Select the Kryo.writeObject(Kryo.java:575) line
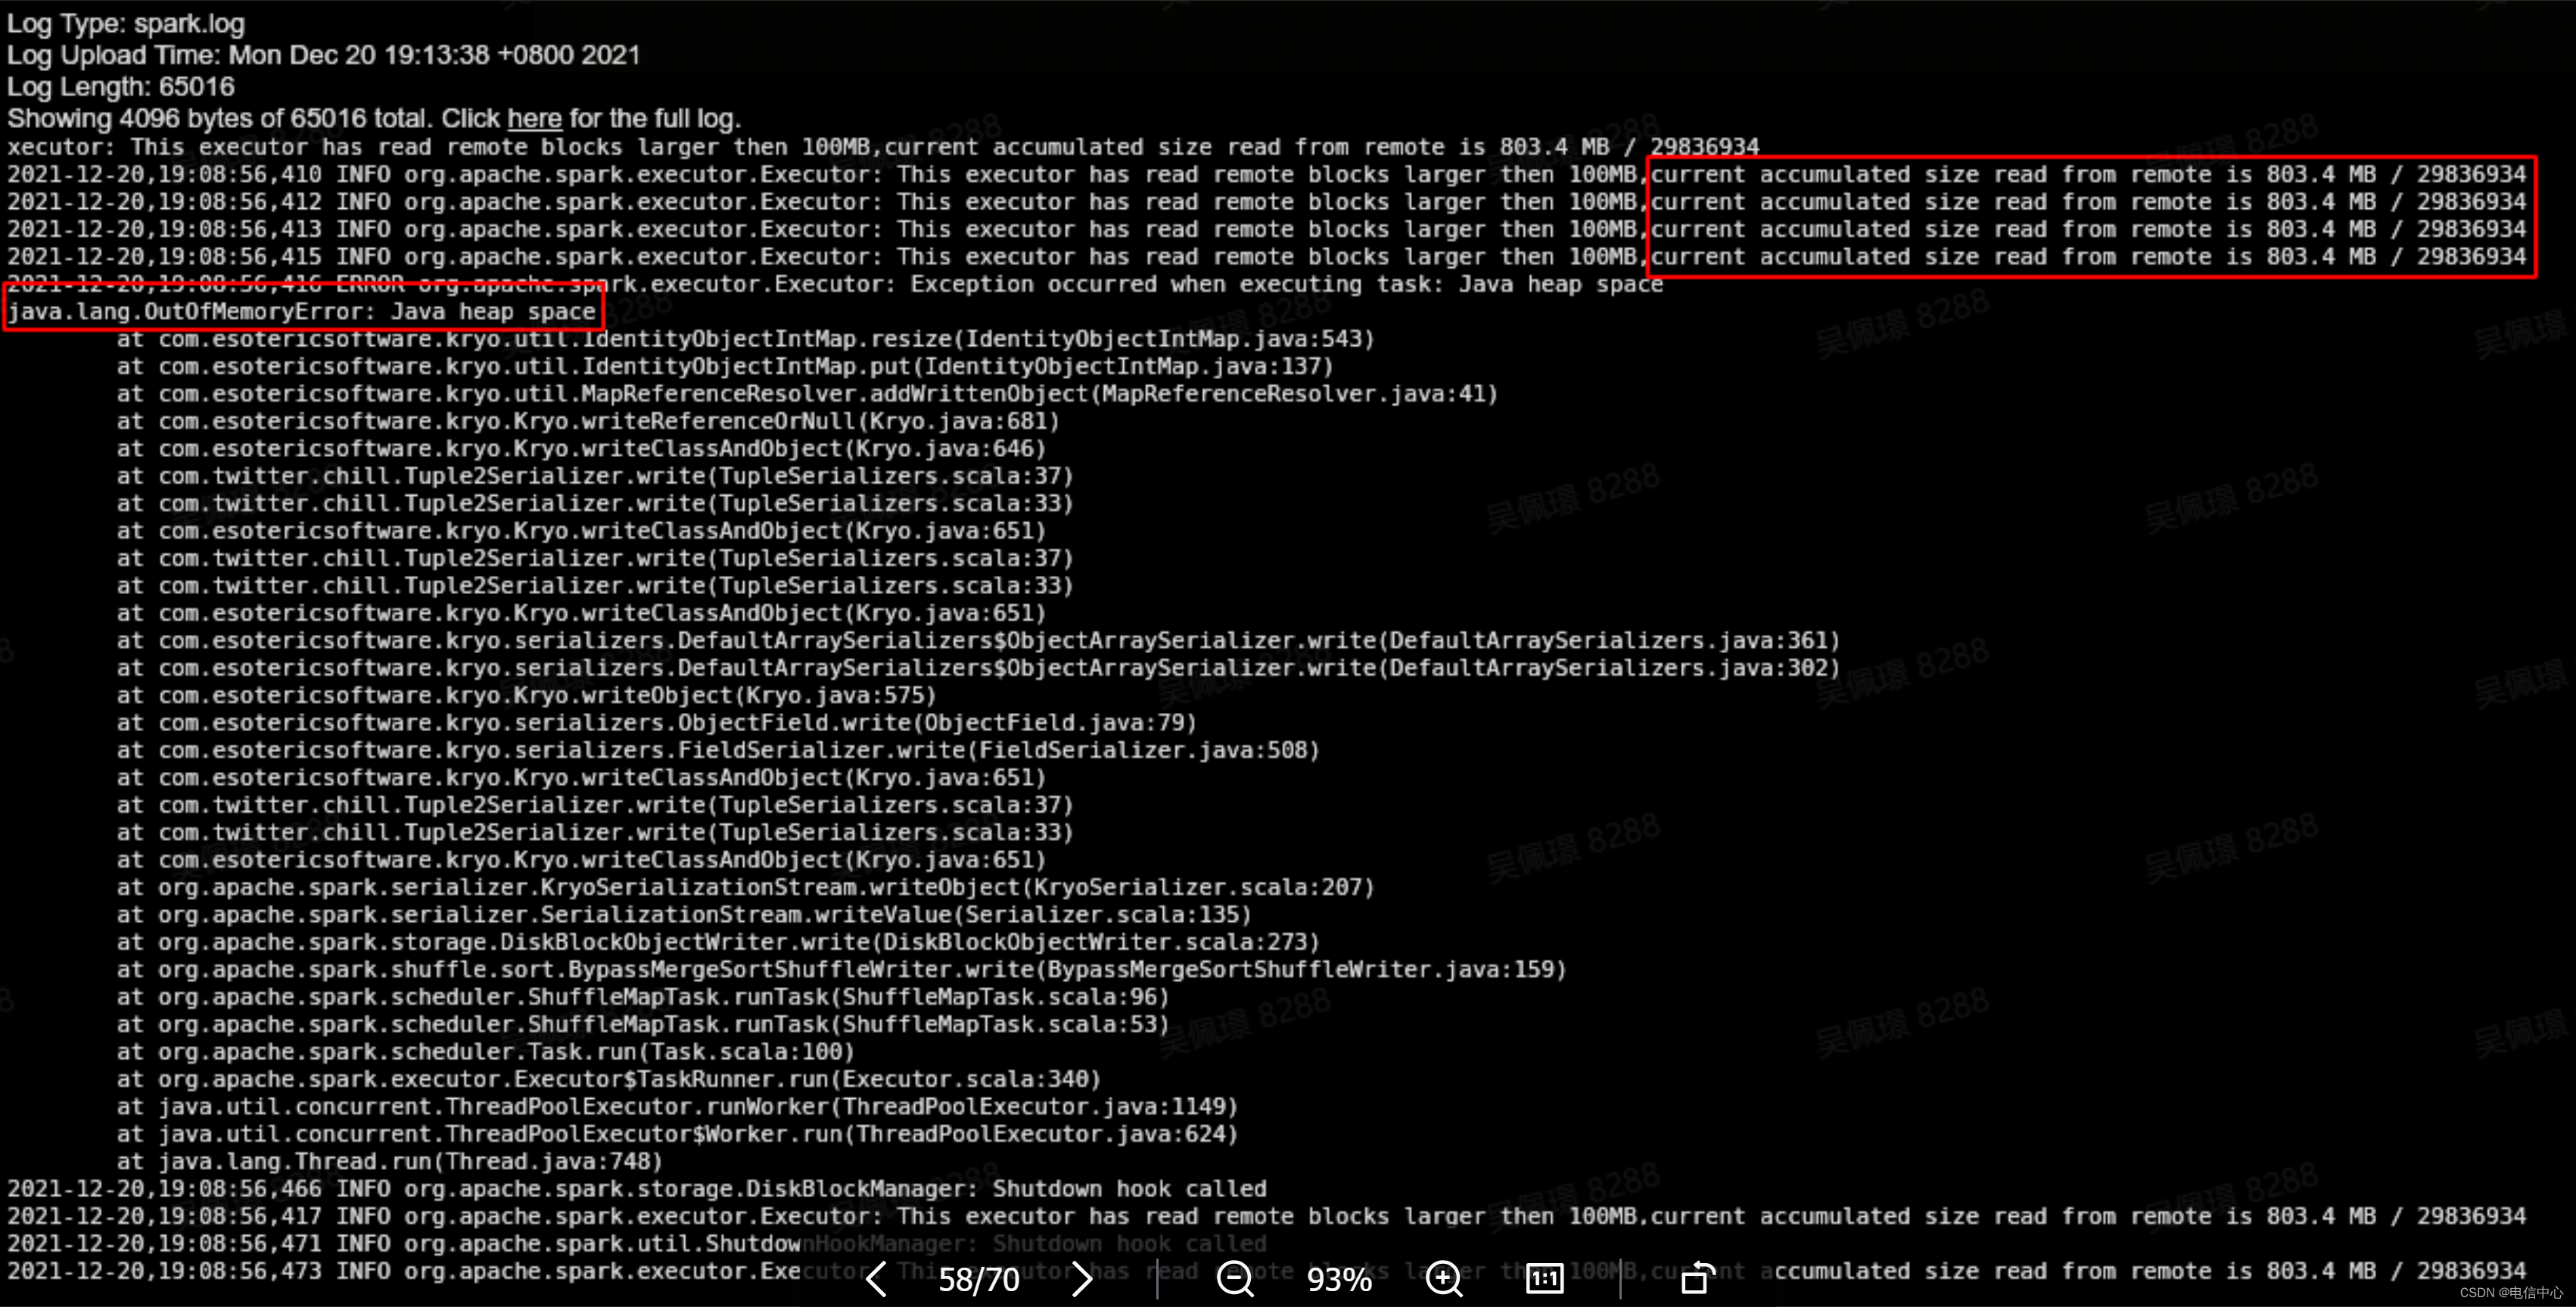Screen dimensions: 2576x1307 526,695
